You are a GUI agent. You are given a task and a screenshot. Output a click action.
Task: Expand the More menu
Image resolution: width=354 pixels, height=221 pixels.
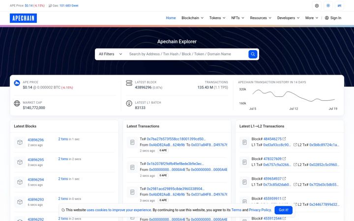312,18
